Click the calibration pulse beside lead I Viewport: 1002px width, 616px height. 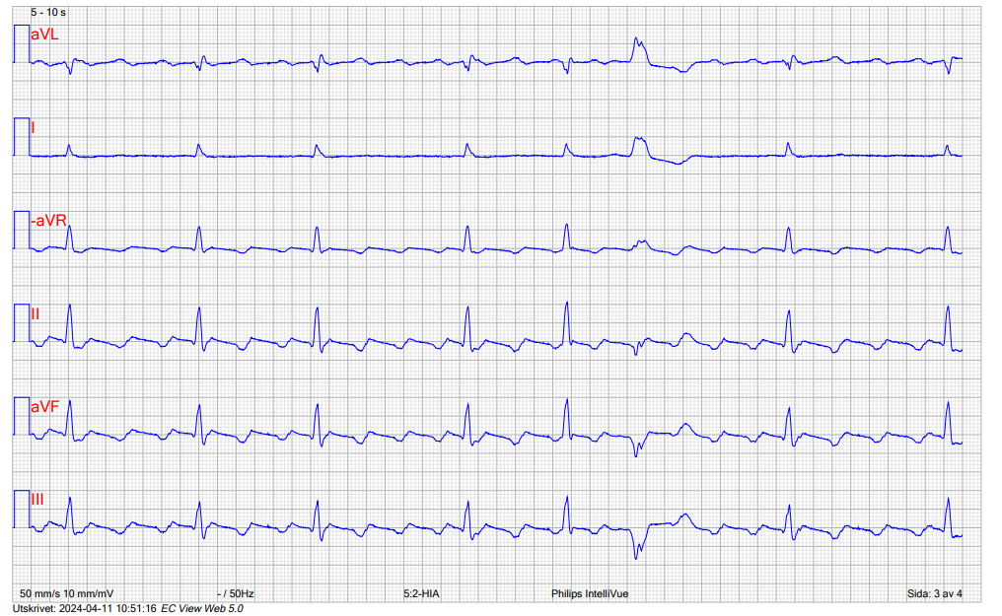(21, 137)
